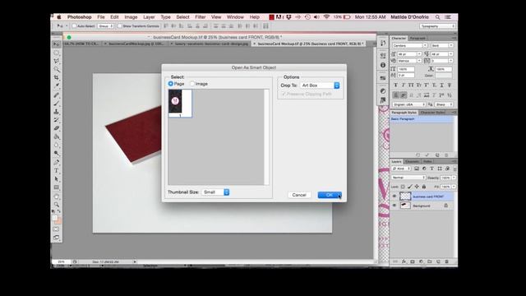Hide the Background layer
The height and width of the screenshot is (296, 526).
click(394, 206)
